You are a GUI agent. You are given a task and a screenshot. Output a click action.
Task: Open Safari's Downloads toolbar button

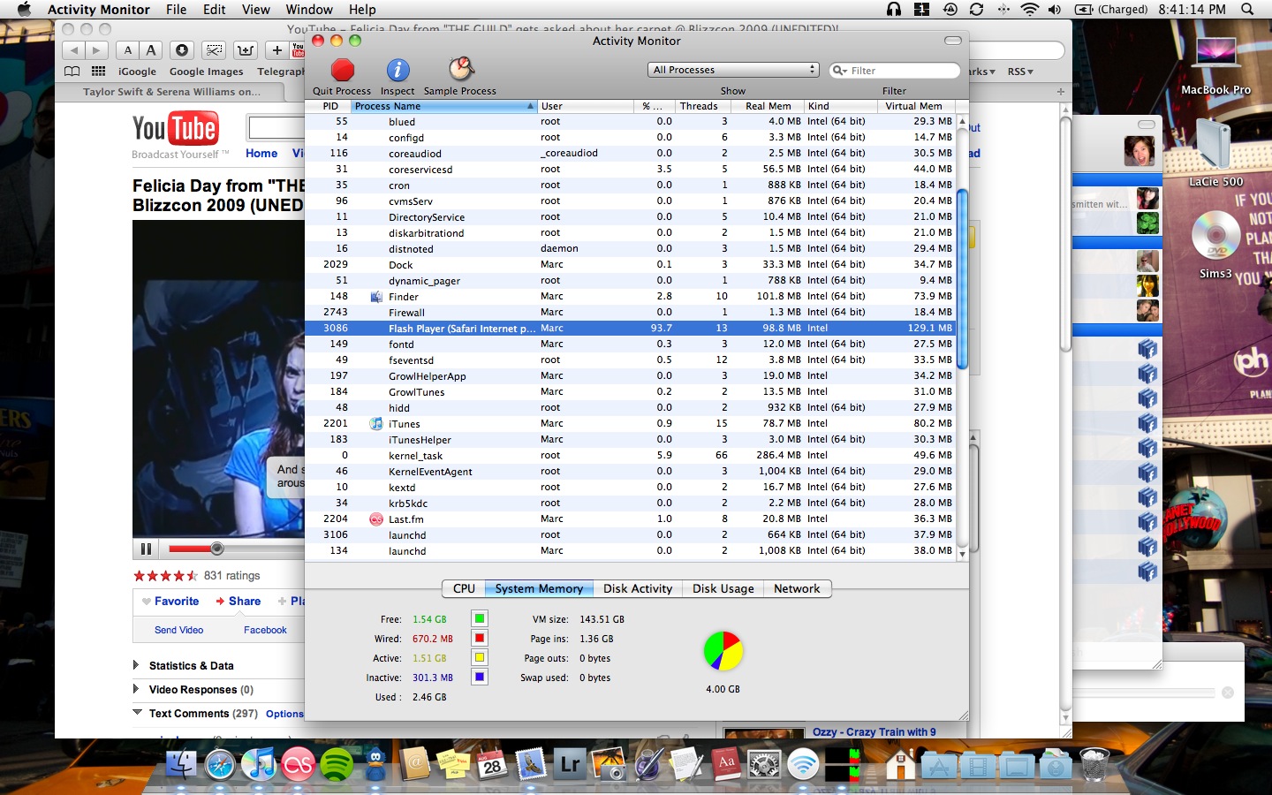point(182,50)
